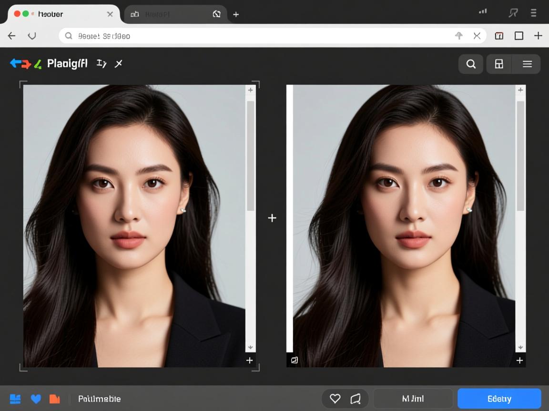
Task: Click the plus between the two portraits
Action: click(272, 218)
